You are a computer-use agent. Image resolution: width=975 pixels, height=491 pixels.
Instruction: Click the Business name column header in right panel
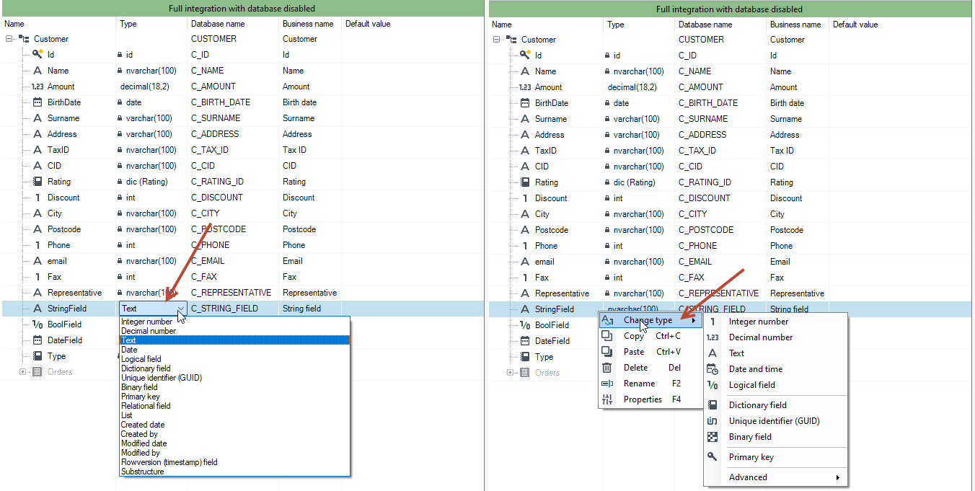pyautogui.click(x=798, y=25)
